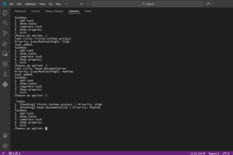The height and width of the screenshot is (155, 233).
Task: Click the 'Finish Python project | Priority: High' line
Action: coord(58,104)
